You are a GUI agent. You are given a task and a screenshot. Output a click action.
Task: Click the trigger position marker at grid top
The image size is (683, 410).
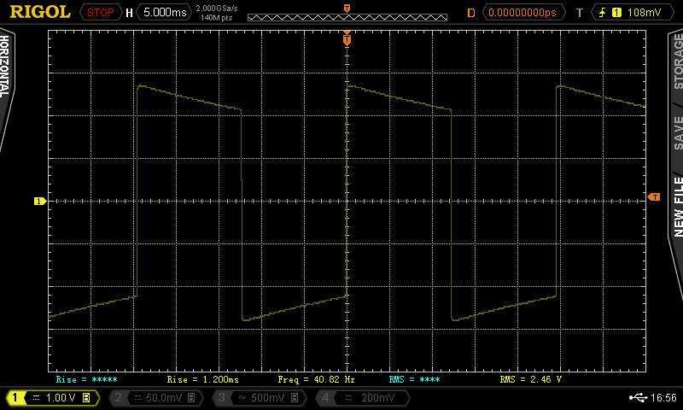tap(347, 38)
